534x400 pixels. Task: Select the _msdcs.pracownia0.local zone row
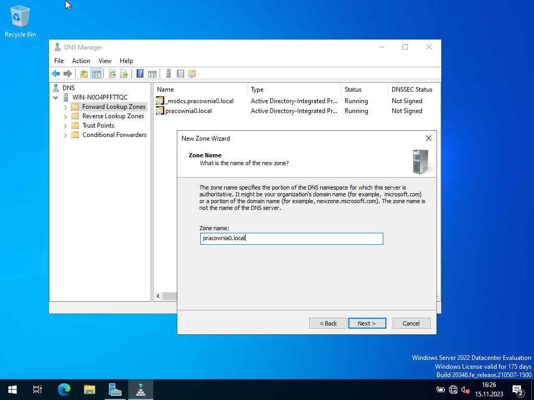click(x=199, y=101)
